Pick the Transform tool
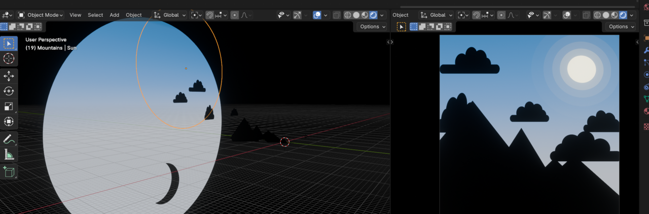Image resolution: width=649 pixels, height=214 pixels. tap(9, 122)
